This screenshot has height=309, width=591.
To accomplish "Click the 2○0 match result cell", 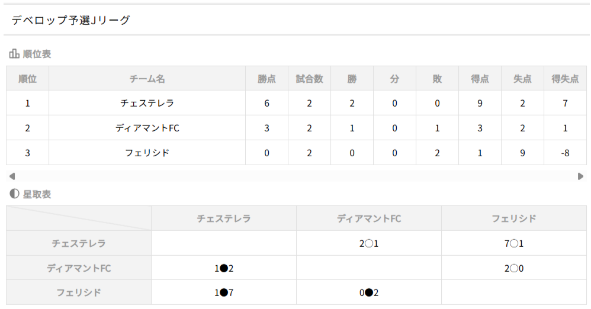I will (514, 268).
